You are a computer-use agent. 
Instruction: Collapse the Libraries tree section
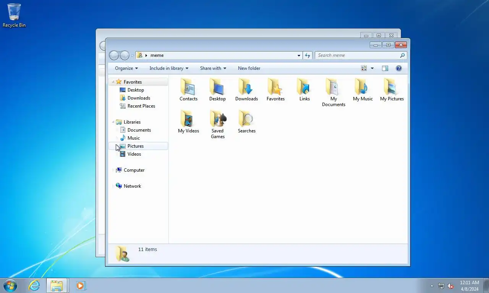113,122
